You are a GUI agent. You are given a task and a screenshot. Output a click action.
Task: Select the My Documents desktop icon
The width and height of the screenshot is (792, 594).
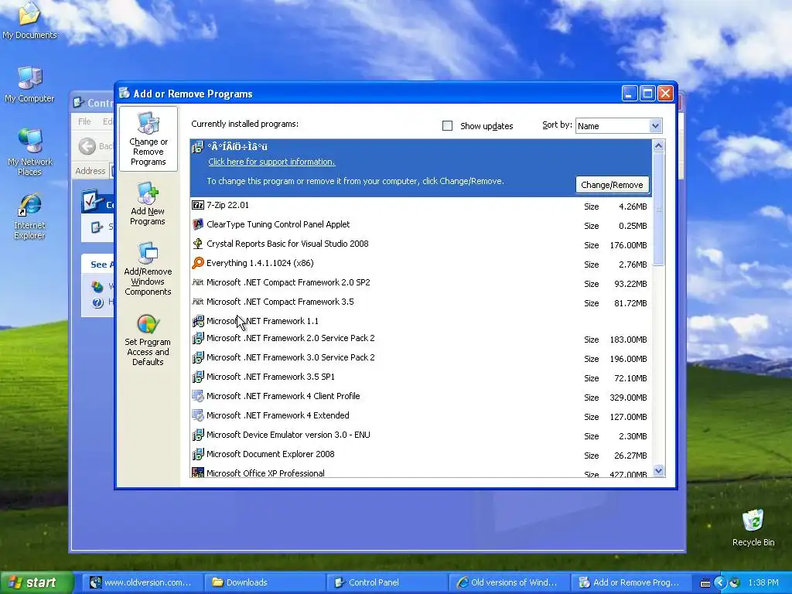click(x=29, y=20)
